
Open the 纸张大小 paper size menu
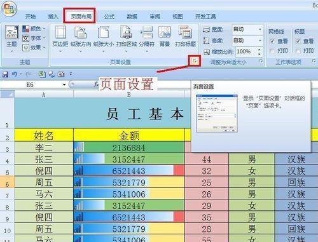tap(104, 39)
